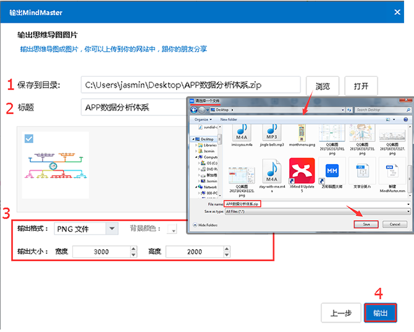Select the jingle bells.mp3 file icon
Image resolution: width=414 pixels, height=332 pixels.
click(272, 133)
